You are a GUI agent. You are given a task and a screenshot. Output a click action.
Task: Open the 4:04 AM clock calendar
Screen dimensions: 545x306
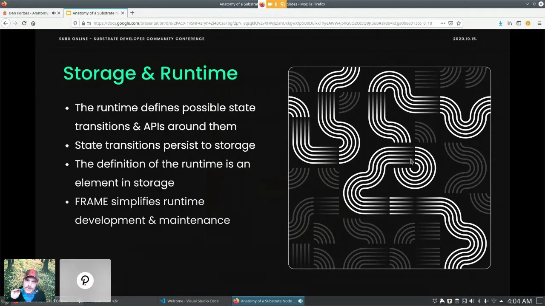[x=519, y=301]
